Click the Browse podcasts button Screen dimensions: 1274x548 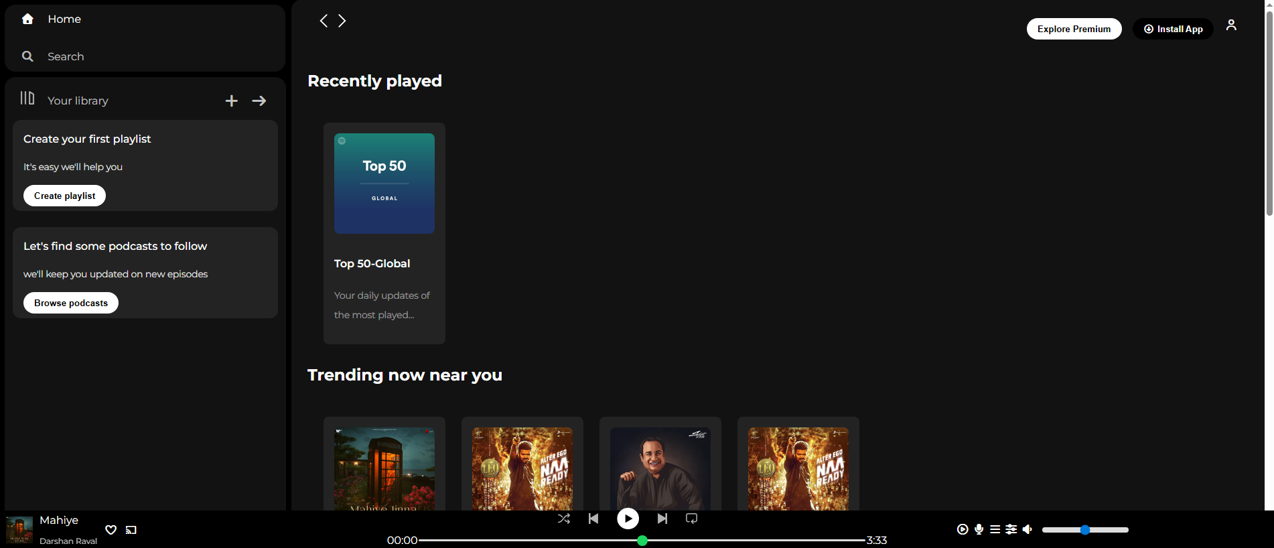71,303
